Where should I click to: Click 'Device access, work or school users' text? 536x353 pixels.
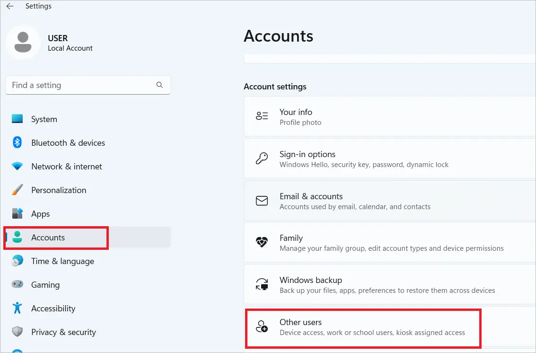click(x=372, y=333)
